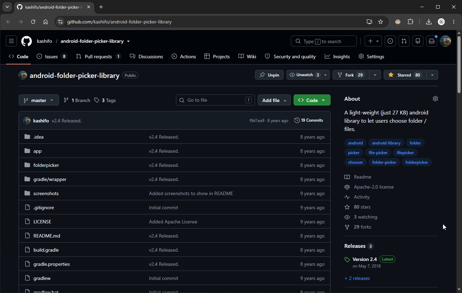Open the Create new plus dropdown

tap(373, 41)
